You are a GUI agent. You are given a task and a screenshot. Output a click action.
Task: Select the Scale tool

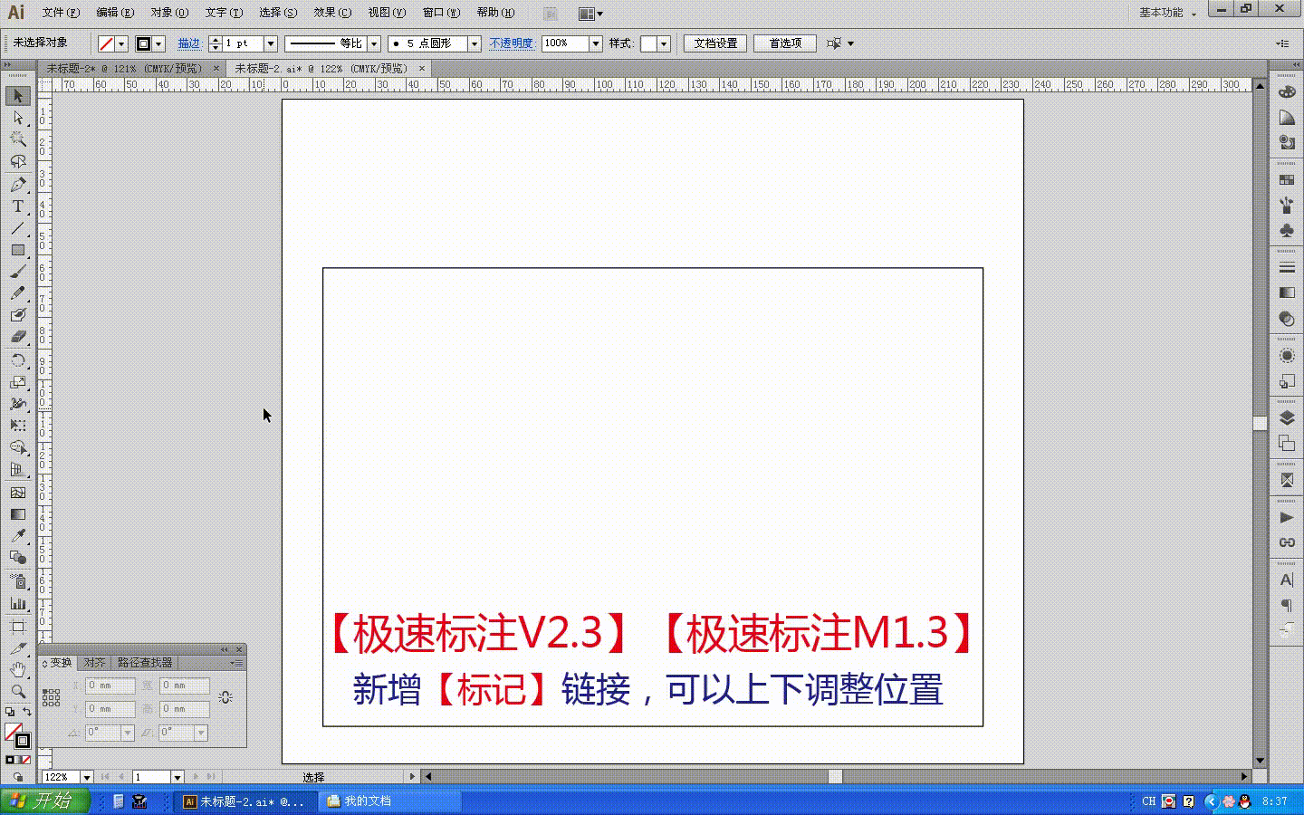coord(17,382)
